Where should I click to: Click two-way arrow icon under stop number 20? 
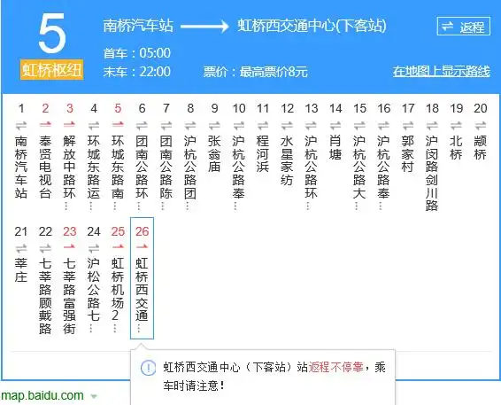(481, 126)
